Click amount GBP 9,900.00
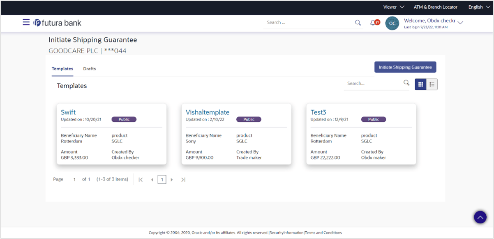Image resolution: width=494 pixels, height=239 pixels. 199,158
